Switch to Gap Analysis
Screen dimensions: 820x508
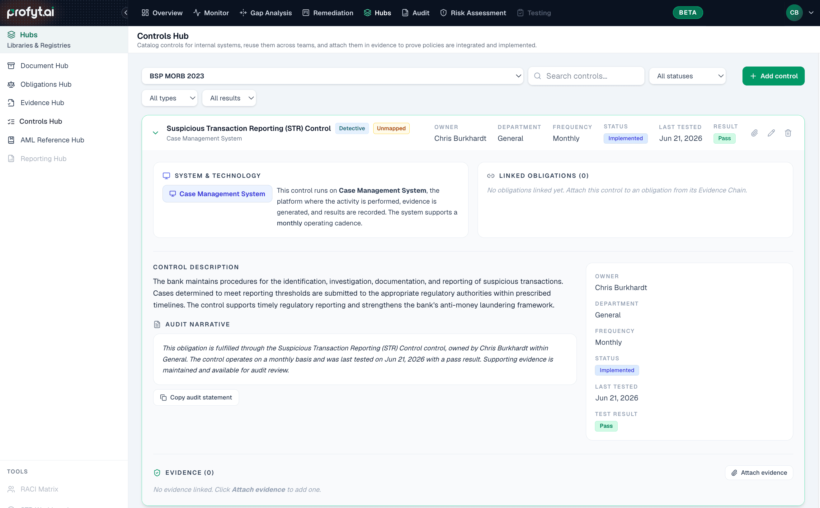click(x=266, y=13)
